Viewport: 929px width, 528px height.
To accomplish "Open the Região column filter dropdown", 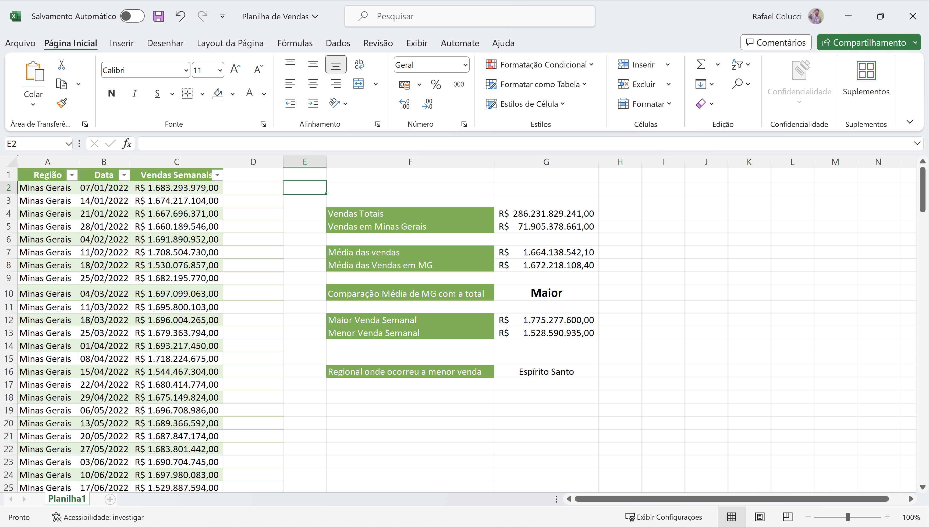I will (x=72, y=175).
